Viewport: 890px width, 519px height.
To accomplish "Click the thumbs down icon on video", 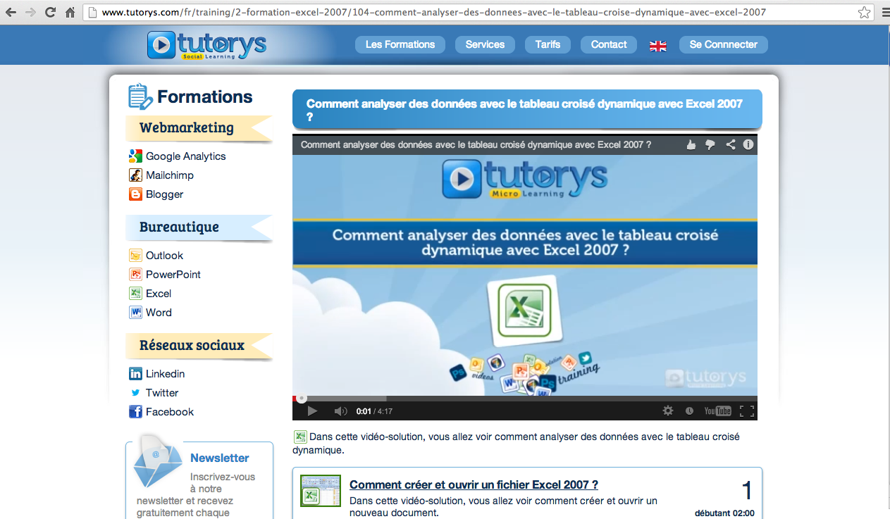I will click(710, 144).
